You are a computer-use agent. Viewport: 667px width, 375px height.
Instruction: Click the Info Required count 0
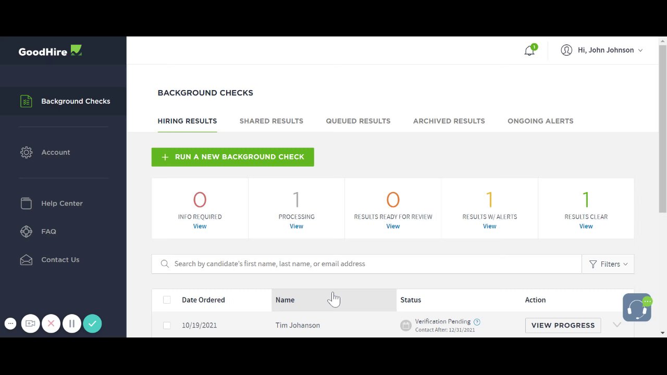click(200, 199)
